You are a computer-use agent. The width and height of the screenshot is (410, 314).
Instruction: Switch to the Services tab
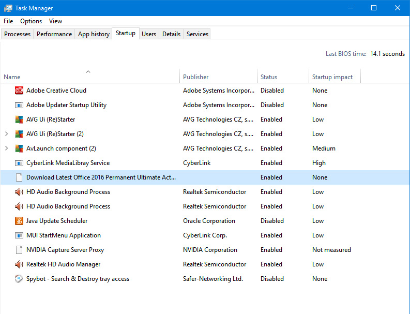(198, 34)
